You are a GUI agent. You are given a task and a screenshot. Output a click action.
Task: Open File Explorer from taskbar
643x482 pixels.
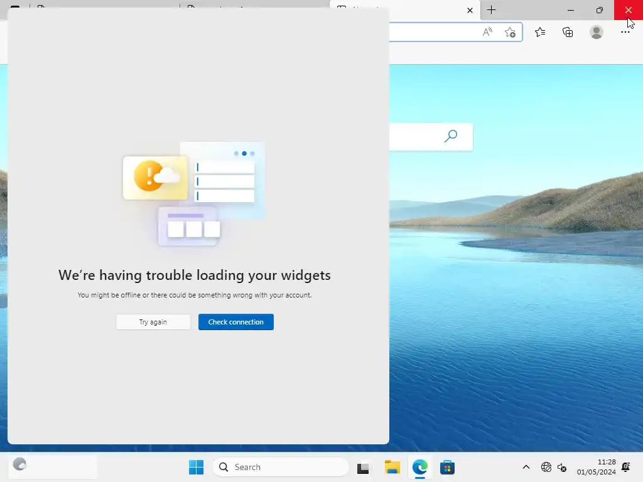coord(392,467)
